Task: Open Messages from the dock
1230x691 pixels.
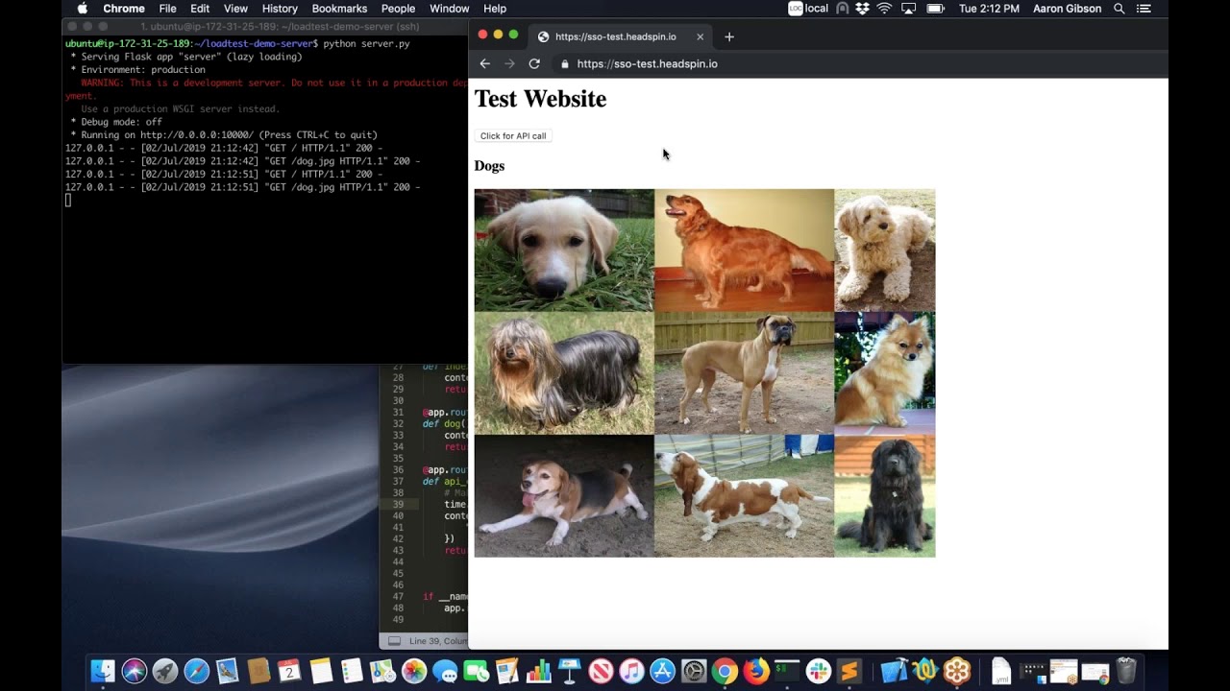Action: click(445, 671)
